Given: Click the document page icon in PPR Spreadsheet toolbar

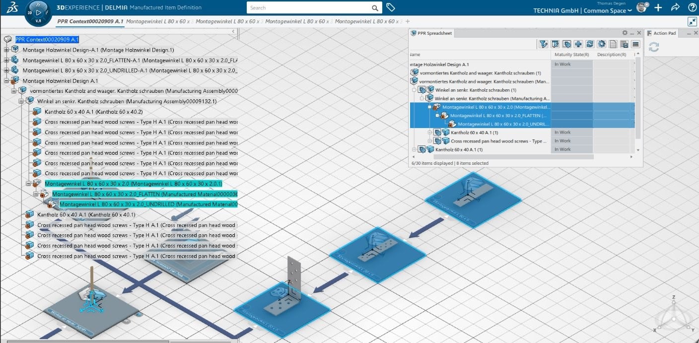Looking at the screenshot, I should [x=613, y=44].
